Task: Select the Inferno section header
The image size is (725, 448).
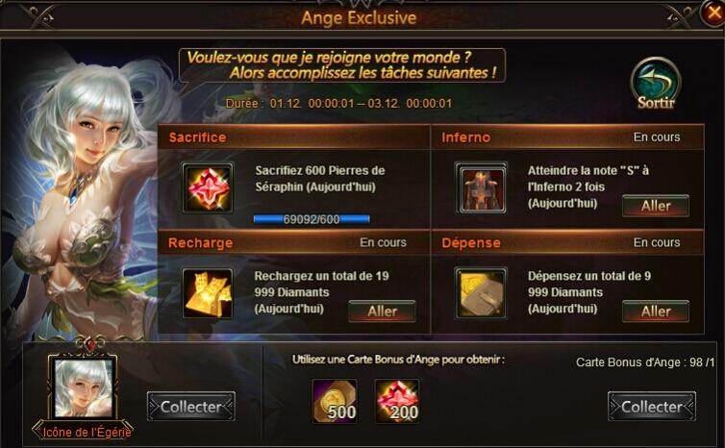Action: tap(568, 137)
